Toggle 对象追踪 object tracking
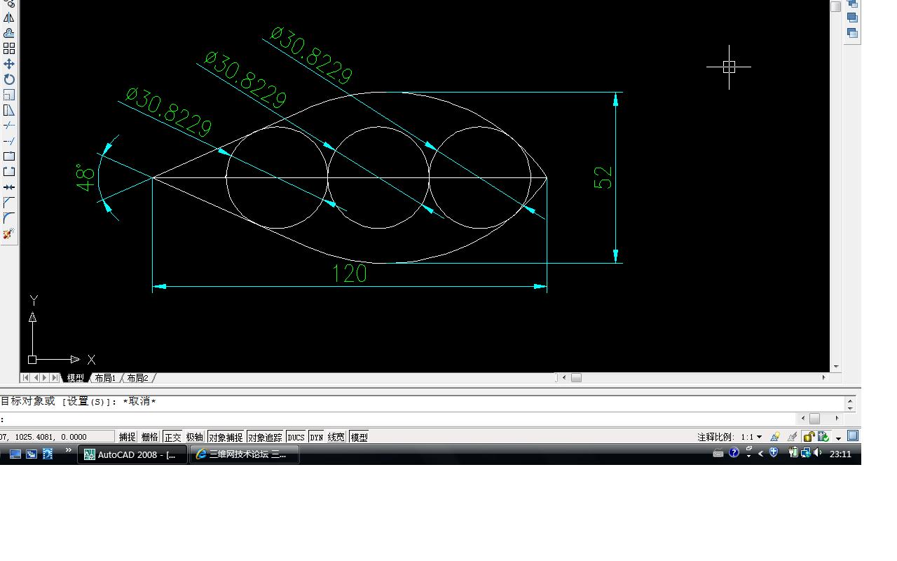Viewport: 897px width, 561px height. click(x=265, y=437)
